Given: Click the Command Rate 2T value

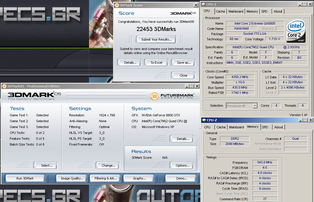Looking at the screenshot, I should pos(265,199).
